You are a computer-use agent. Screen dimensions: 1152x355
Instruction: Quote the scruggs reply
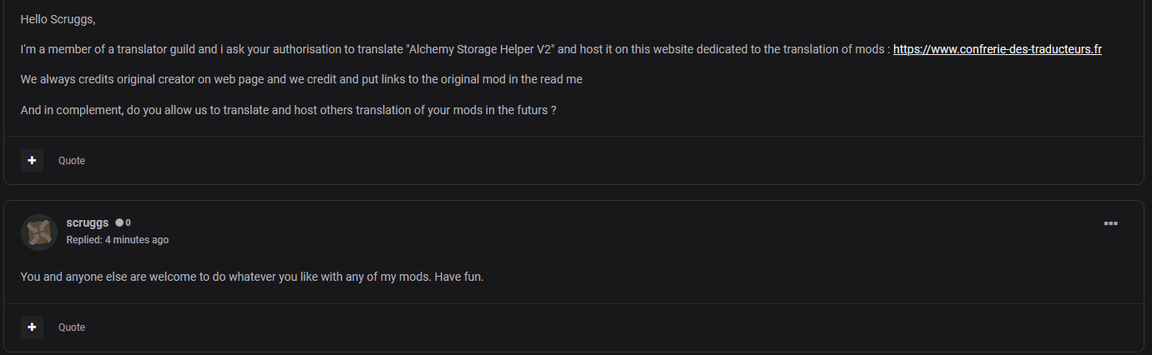click(72, 327)
